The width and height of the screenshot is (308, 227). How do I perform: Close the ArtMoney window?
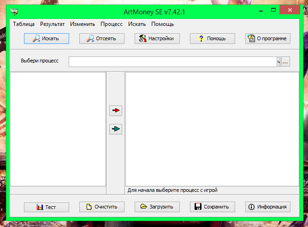click(290, 10)
